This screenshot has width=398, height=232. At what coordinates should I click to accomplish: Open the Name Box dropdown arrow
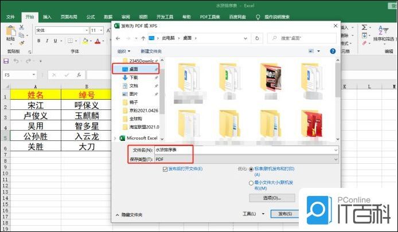click(x=34, y=75)
